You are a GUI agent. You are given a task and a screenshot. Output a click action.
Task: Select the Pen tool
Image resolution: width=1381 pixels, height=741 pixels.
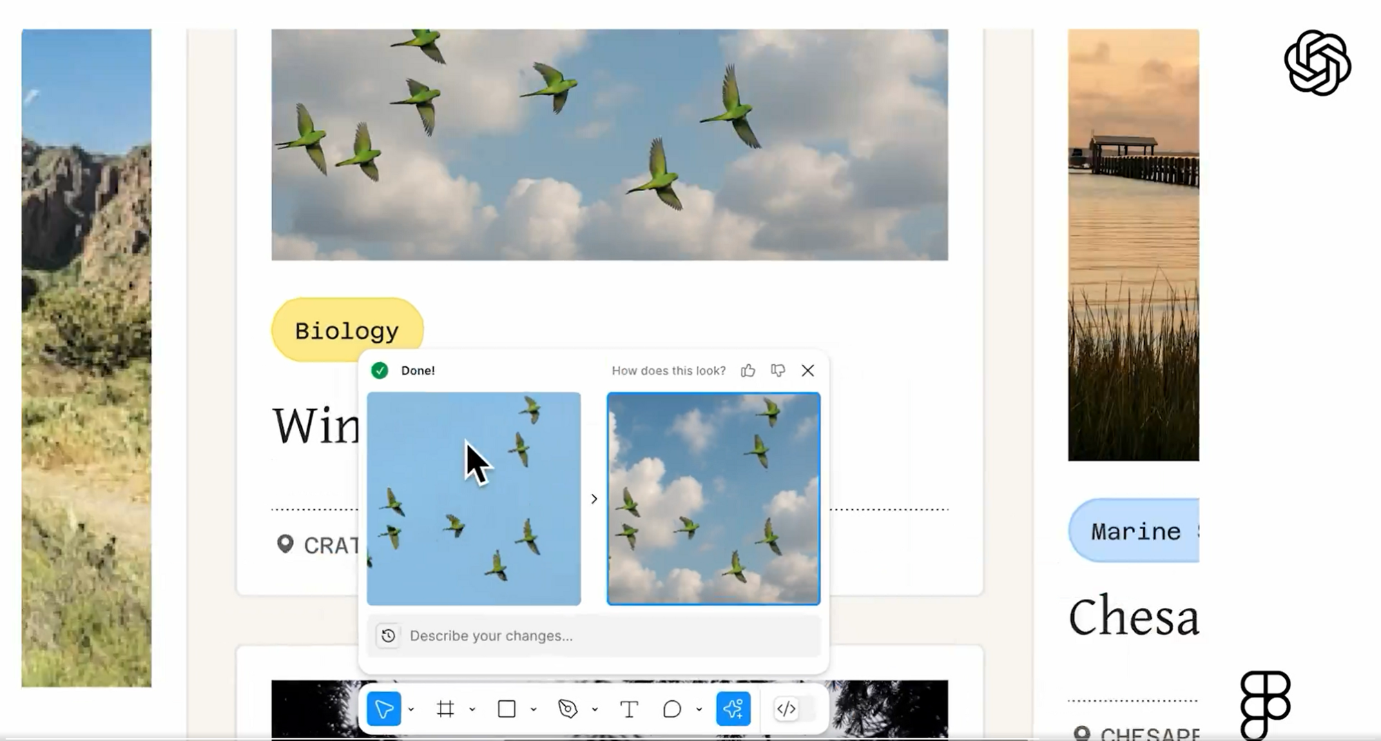tap(569, 709)
